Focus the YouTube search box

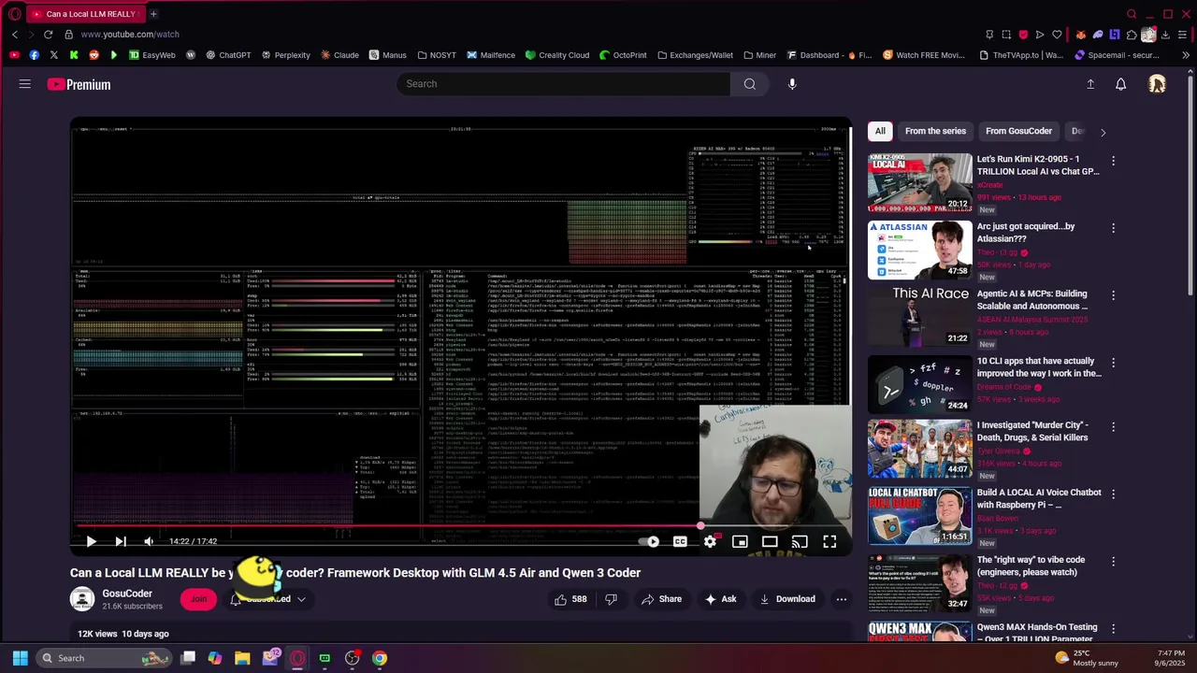(564, 84)
